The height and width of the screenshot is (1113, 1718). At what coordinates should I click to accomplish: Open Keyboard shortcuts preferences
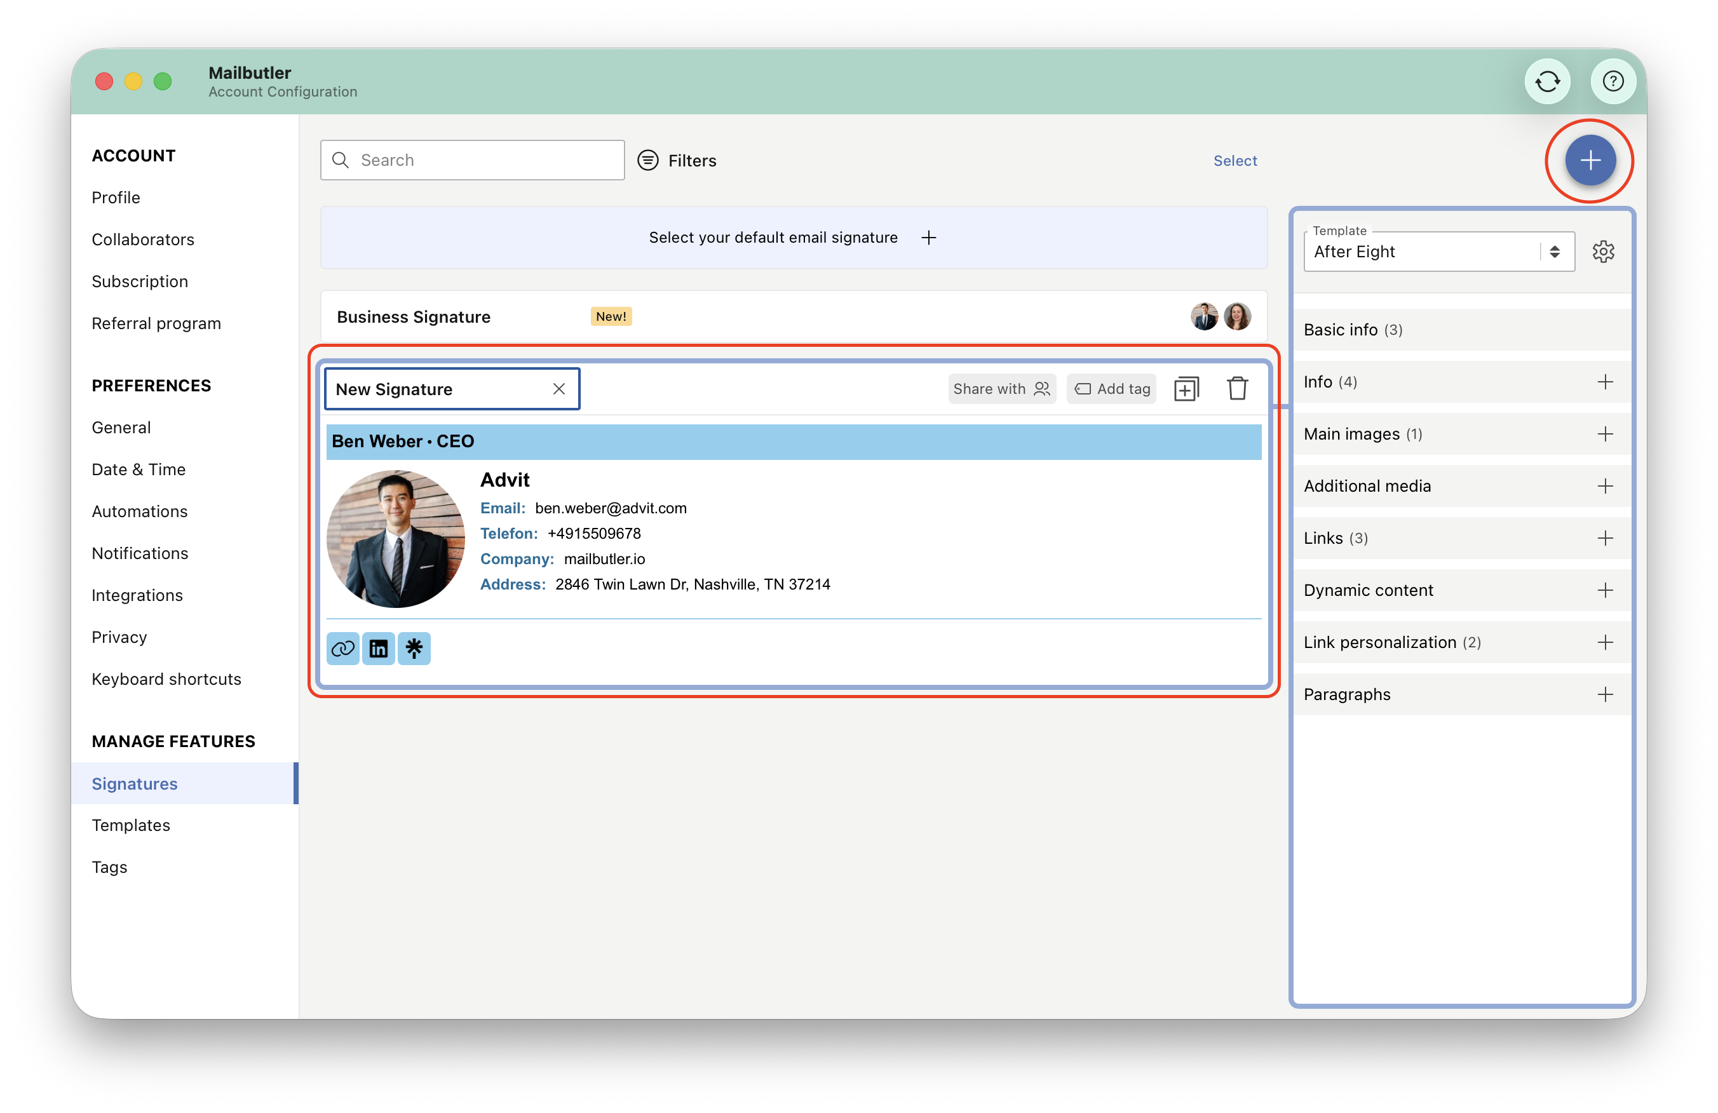click(x=166, y=679)
